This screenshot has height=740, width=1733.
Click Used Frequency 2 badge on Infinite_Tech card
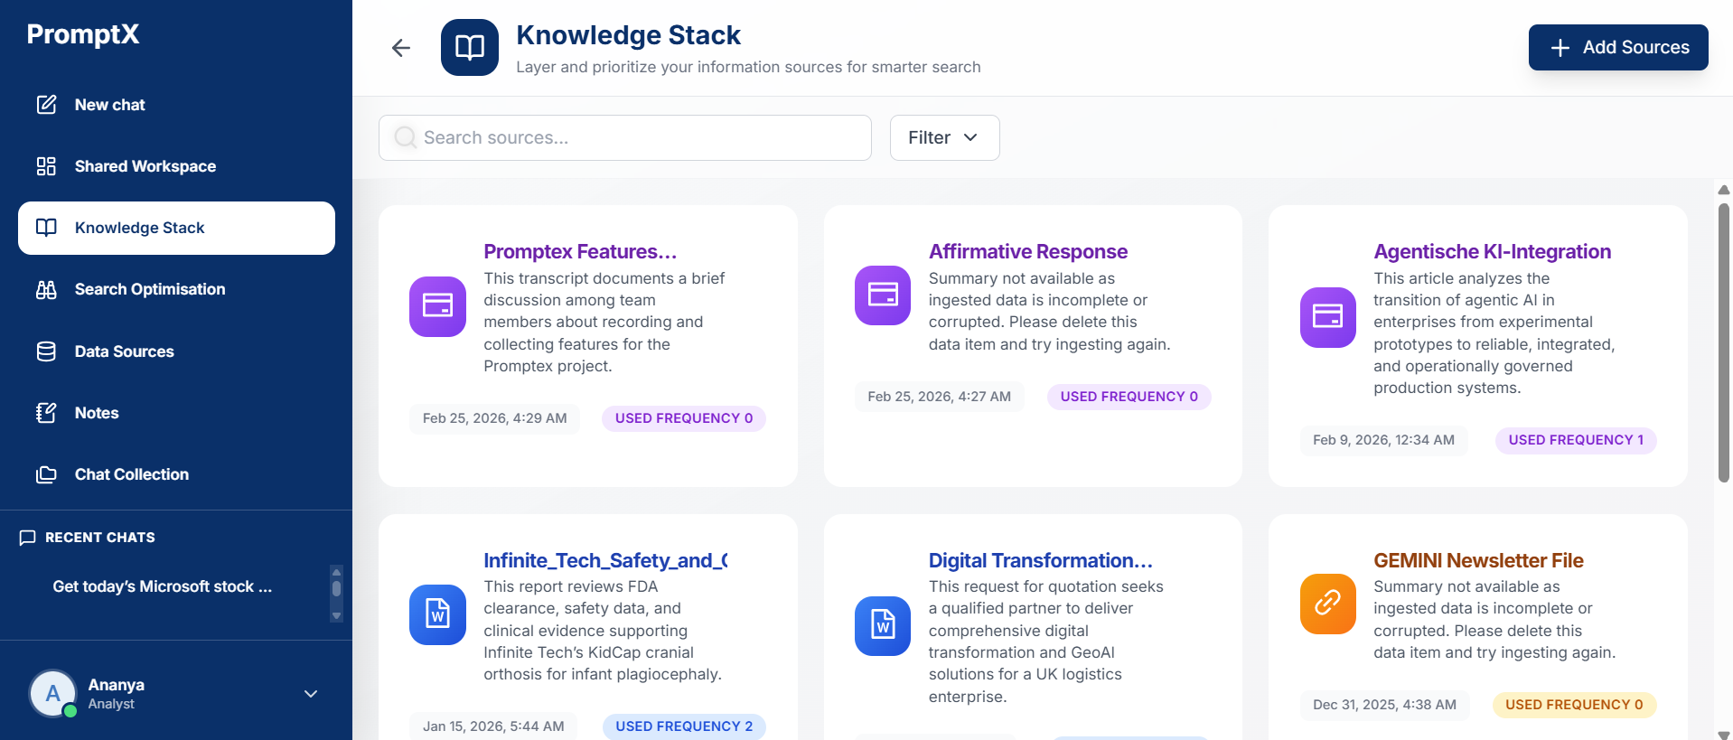pyautogui.click(x=684, y=726)
